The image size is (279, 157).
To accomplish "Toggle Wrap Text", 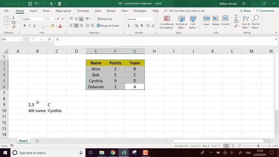I will point(105,19).
